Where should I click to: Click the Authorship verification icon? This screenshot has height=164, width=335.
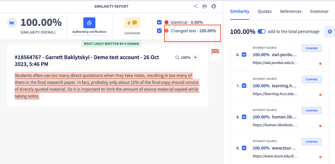[89, 23]
